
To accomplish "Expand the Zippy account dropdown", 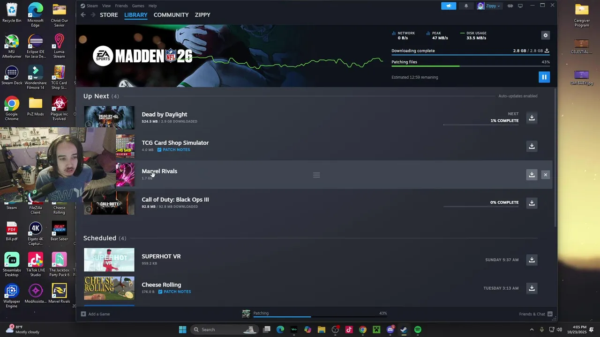I will (489, 6).
